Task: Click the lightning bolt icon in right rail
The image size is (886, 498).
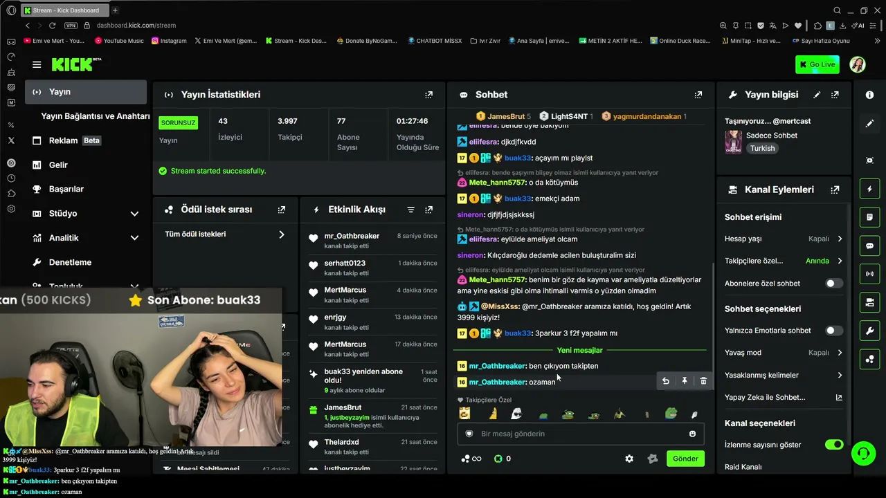Action: click(x=870, y=189)
